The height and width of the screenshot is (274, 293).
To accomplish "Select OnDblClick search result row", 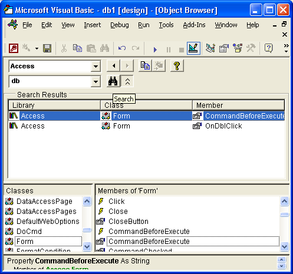I will (146, 126).
